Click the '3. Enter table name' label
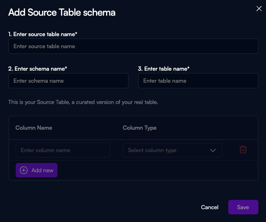Screen dimensions: 266x222 coord(164,69)
